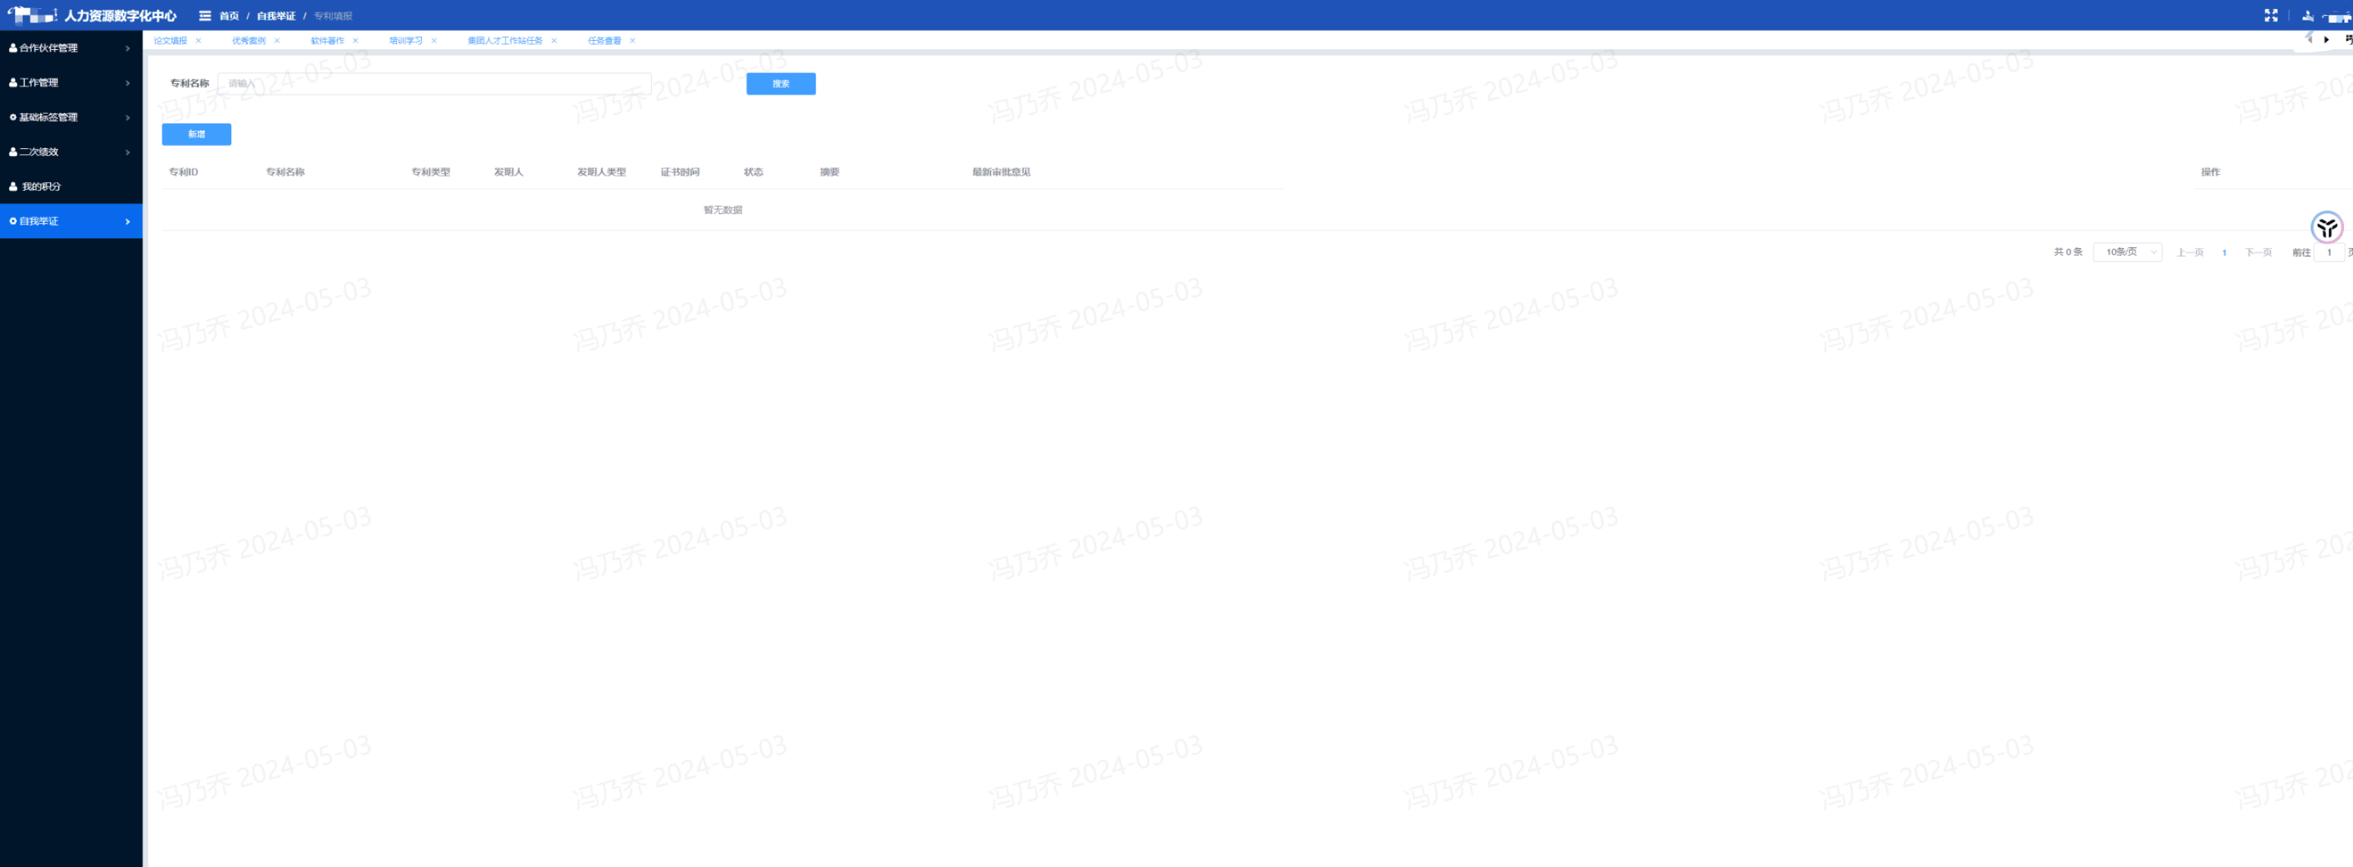
Task: Click the 我的积分 person icon
Action: (12, 187)
